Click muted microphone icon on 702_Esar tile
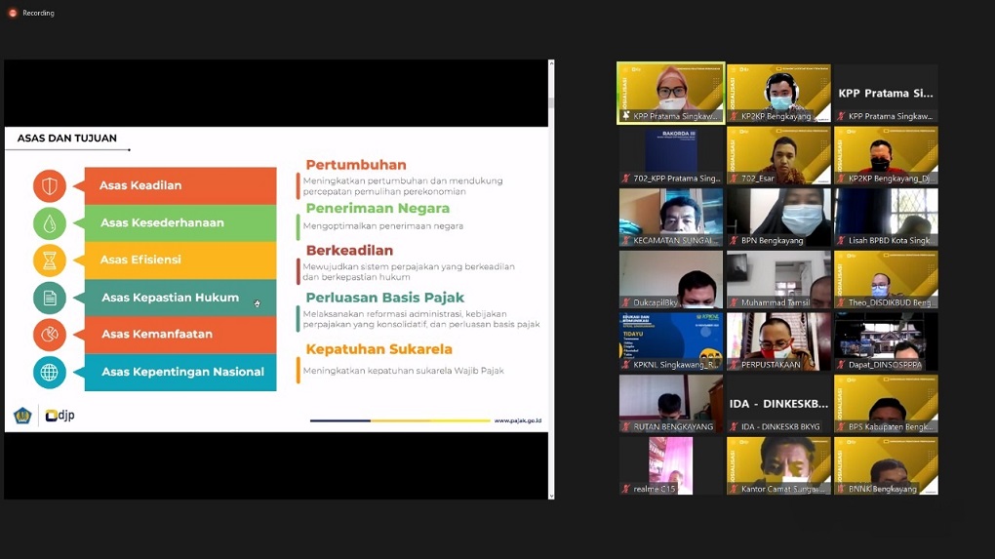The image size is (995, 559). click(734, 179)
